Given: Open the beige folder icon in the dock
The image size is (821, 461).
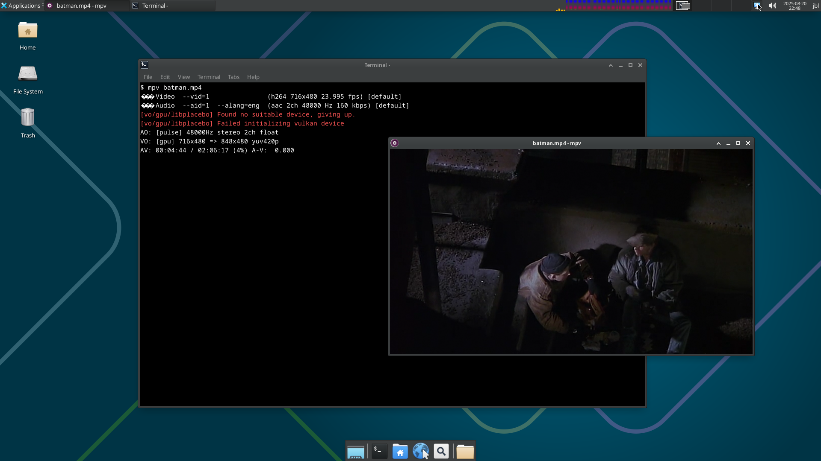Looking at the screenshot, I should point(465,451).
